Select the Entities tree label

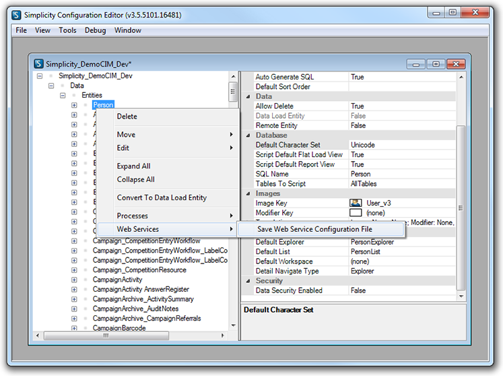(92, 96)
